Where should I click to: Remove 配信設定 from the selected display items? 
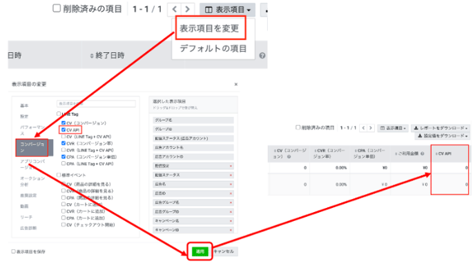(x=231, y=166)
